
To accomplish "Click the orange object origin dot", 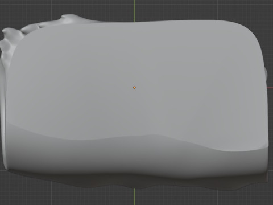I will pyautogui.click(x=134, y=88).
